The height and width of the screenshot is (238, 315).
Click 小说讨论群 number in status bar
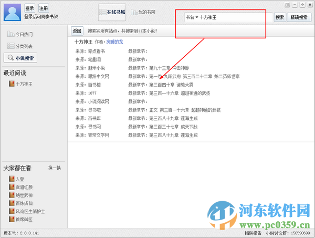point(300,233)
